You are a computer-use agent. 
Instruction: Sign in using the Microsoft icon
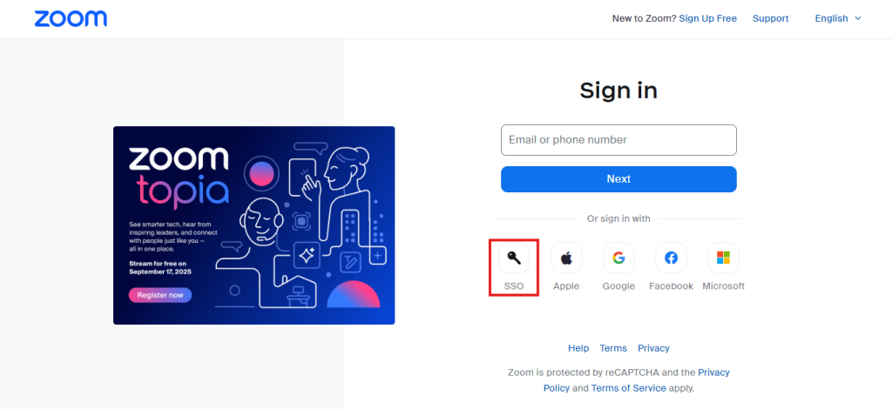[723, 258]
